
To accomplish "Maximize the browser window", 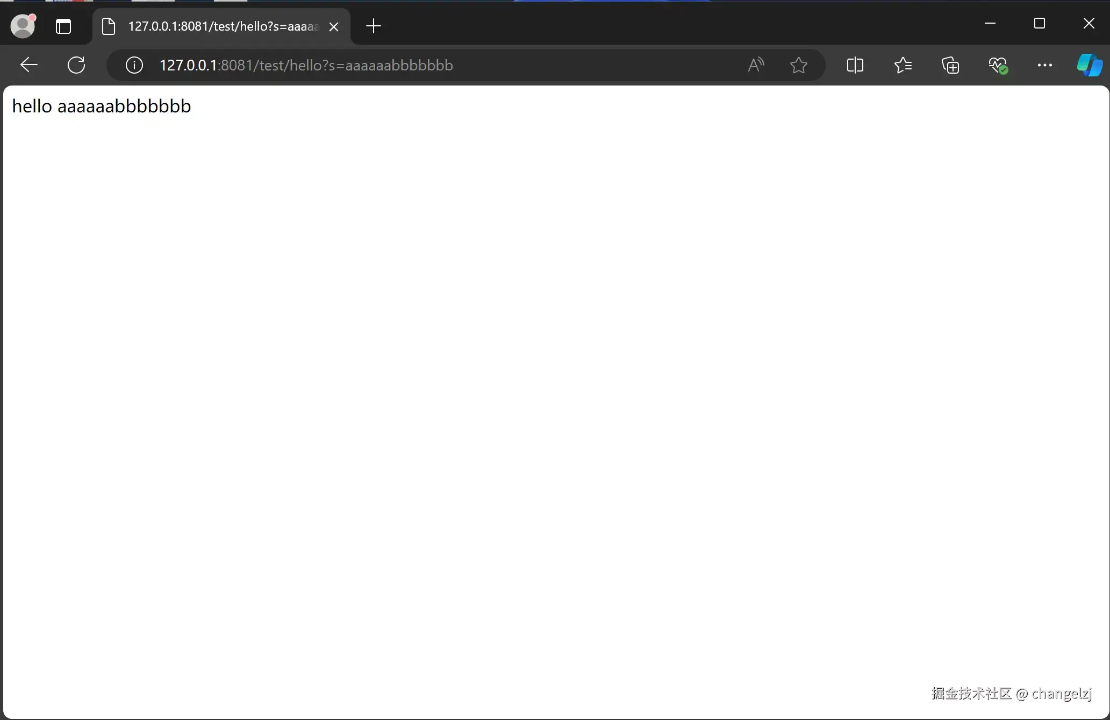I will (1040, 23).
